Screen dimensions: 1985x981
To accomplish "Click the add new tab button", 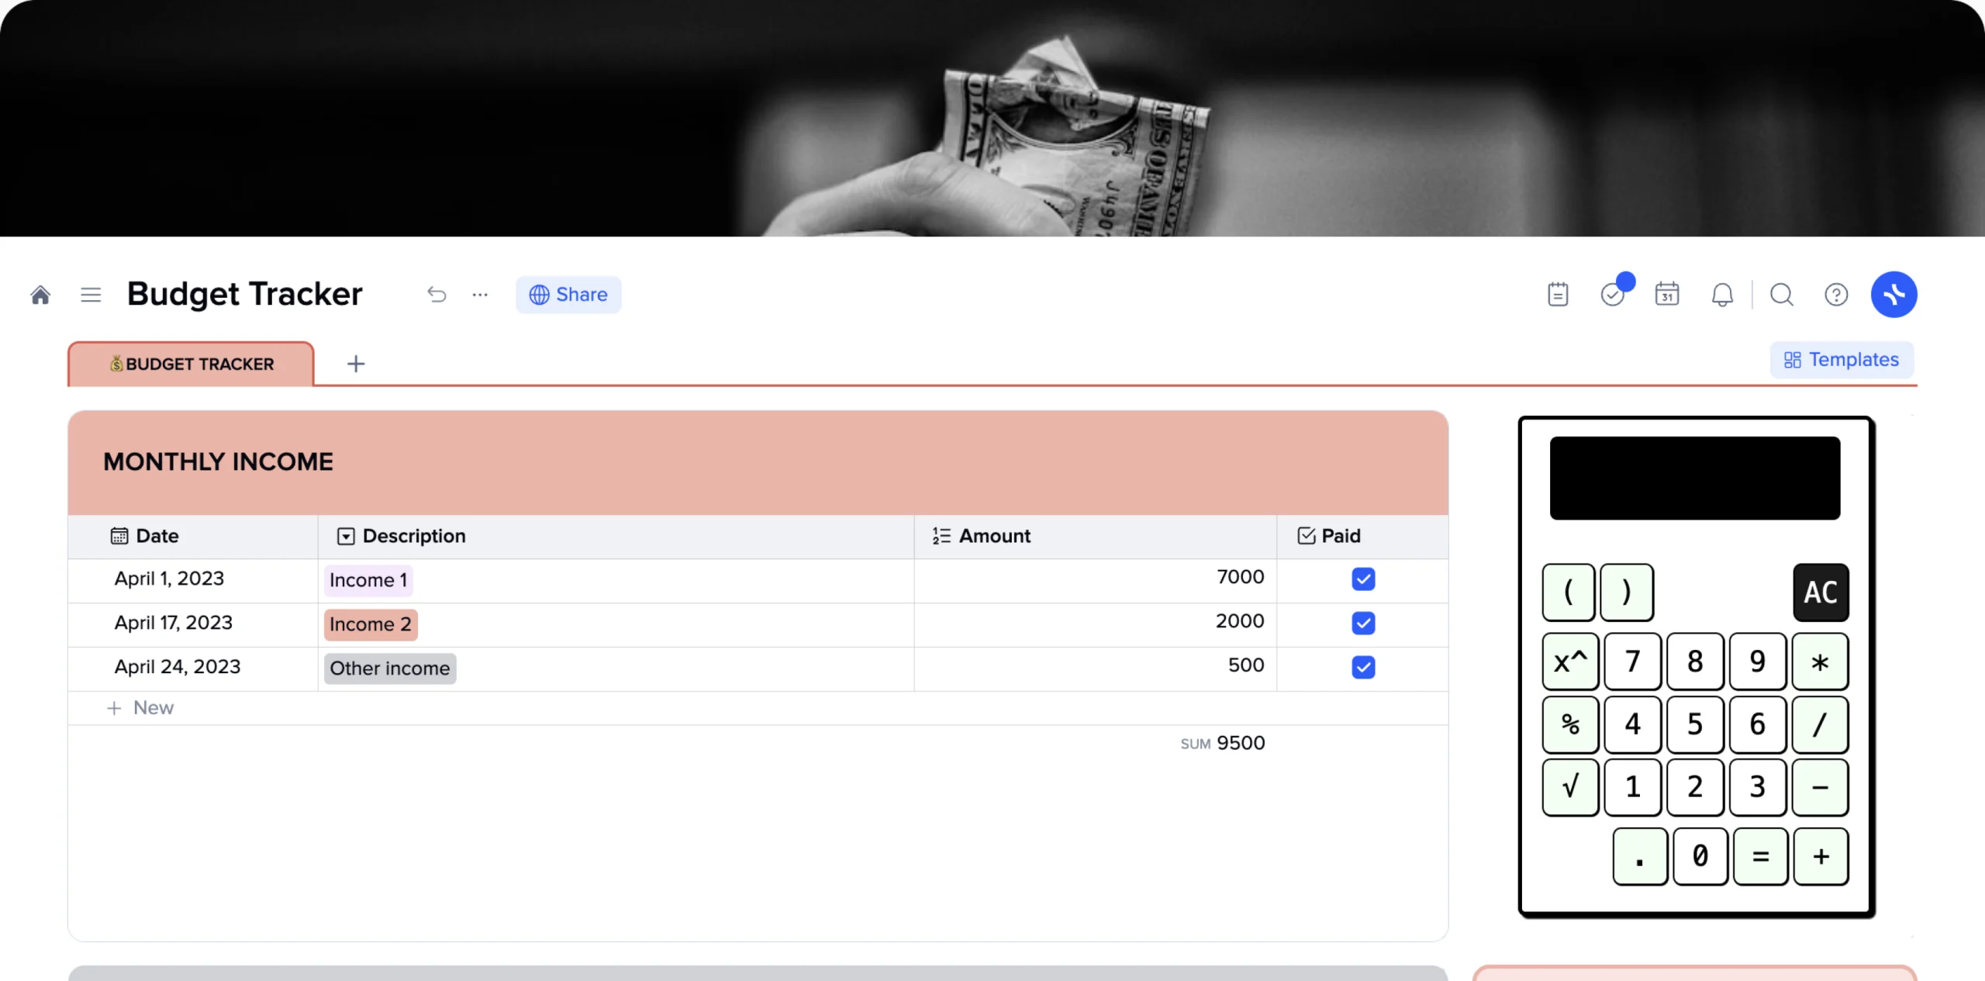I will pos(354,363).
